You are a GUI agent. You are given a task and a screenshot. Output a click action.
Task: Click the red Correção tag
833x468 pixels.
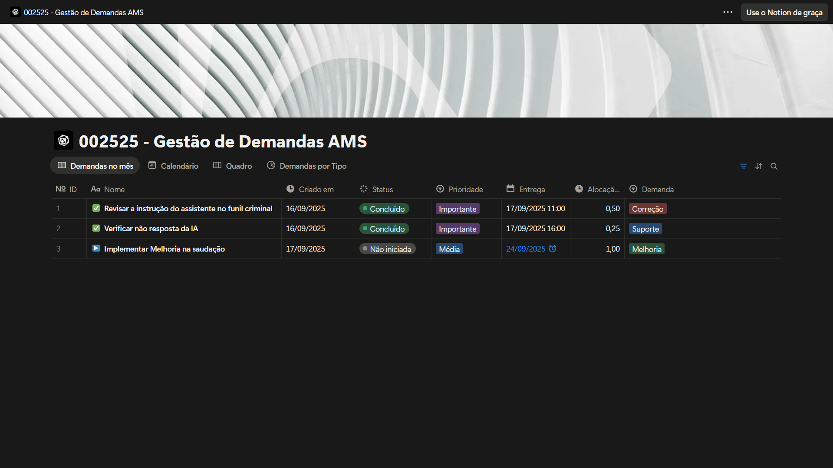coord(647,209)
